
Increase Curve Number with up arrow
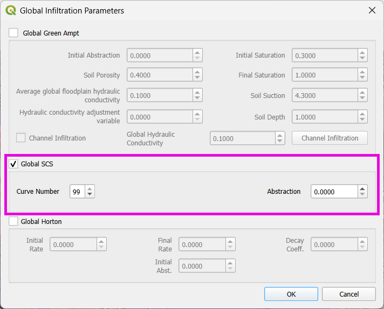(x=90, y=188)
